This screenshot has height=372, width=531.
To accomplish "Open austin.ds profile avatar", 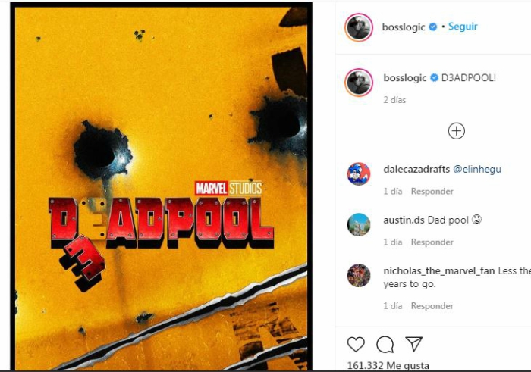I will coord(359,224).
